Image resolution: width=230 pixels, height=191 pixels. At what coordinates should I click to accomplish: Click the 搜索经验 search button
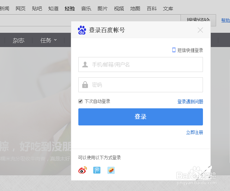point(198,18)
